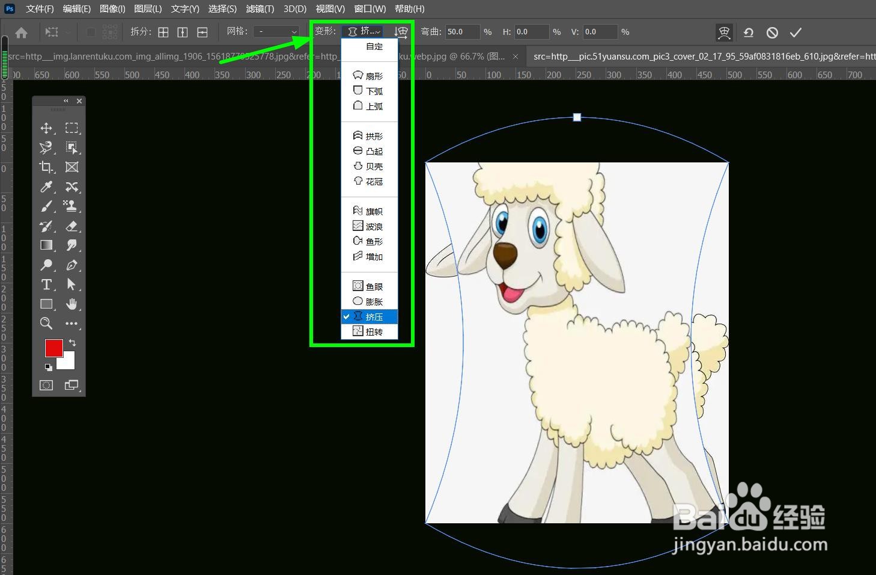Select the Frame tool
This screenshot has width=876, height=575.
(x=71, y=167)
